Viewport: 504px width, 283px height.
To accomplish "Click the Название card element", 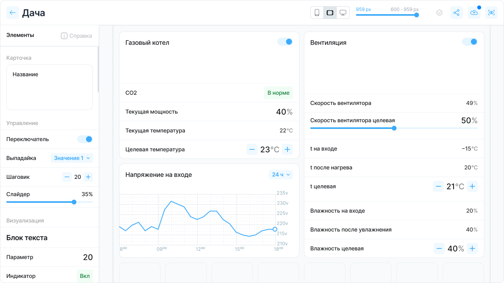I will [x=50, y=87].
